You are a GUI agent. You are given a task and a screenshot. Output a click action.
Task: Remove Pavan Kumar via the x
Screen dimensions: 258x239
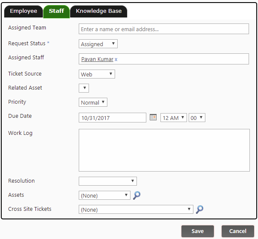[116, 59]
